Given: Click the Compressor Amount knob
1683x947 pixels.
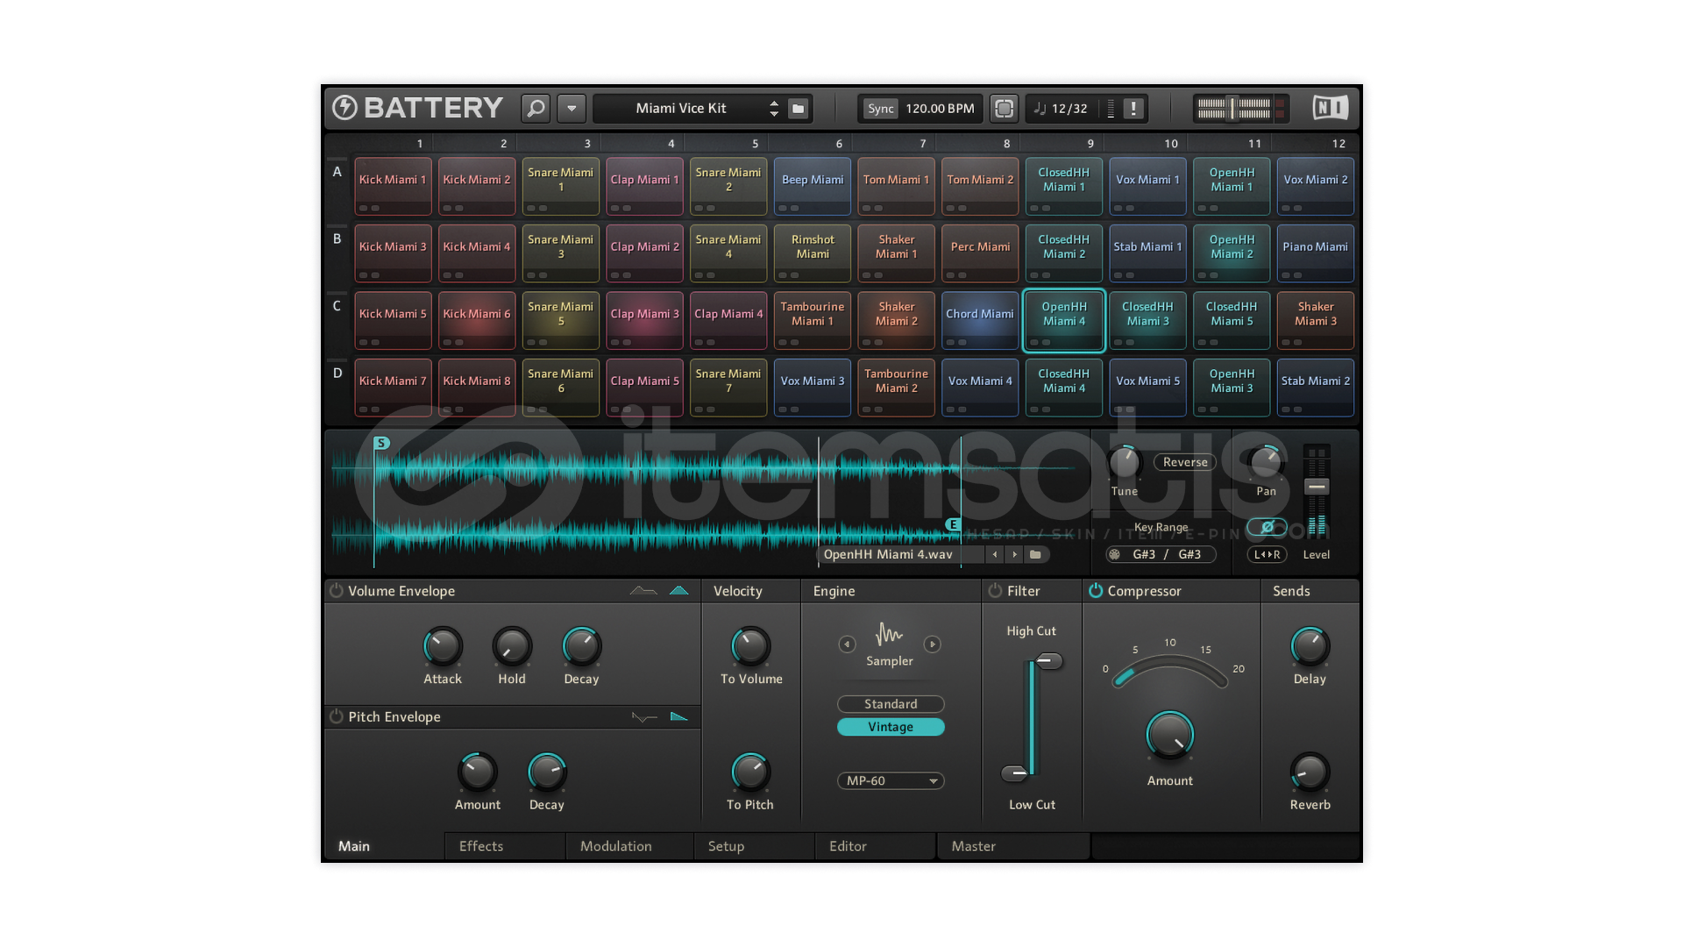Looking at the screenshot, I should [x=1170, y=736].
